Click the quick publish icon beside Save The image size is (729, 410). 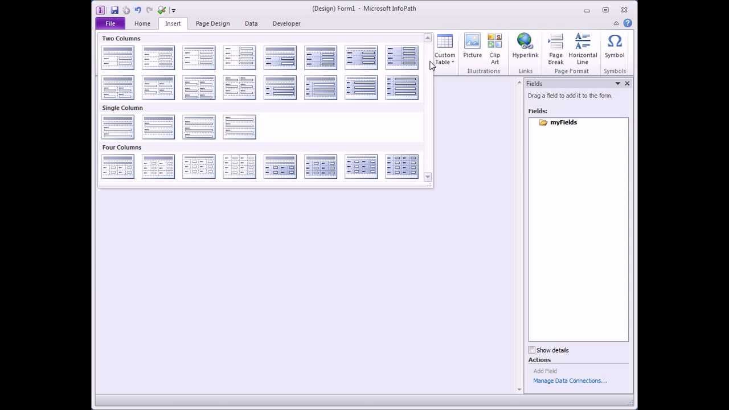[x=126, y=10]
